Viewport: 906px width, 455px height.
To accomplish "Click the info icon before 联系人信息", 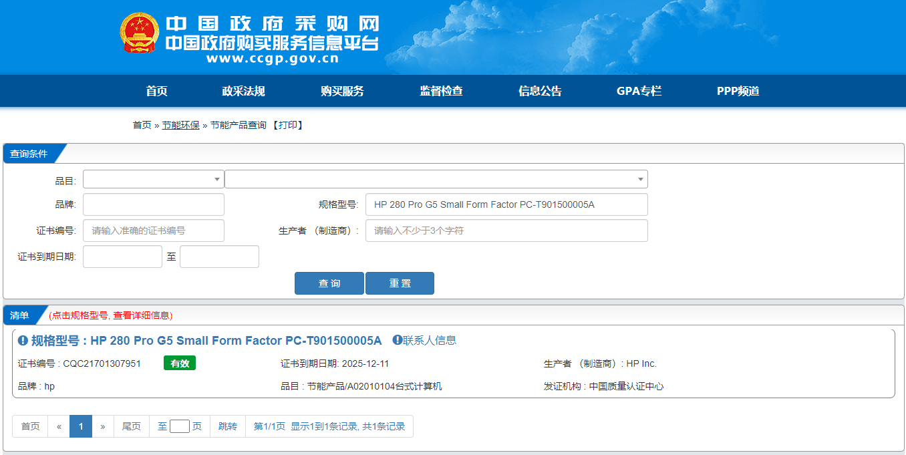I will [398, 340].
